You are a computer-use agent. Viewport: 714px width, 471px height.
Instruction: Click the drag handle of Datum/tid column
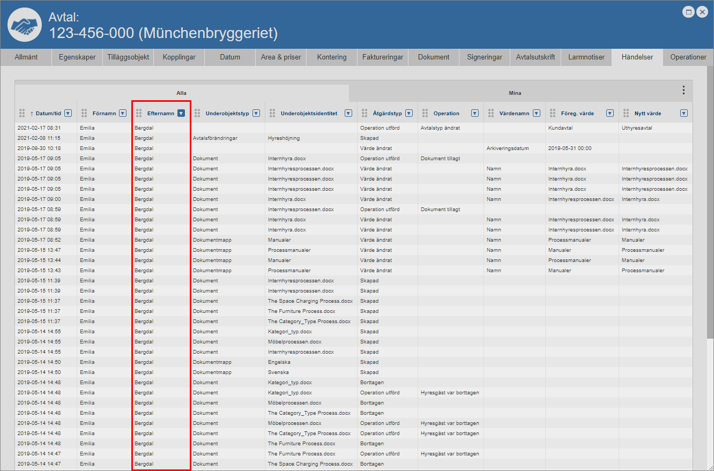click(22, 113)
